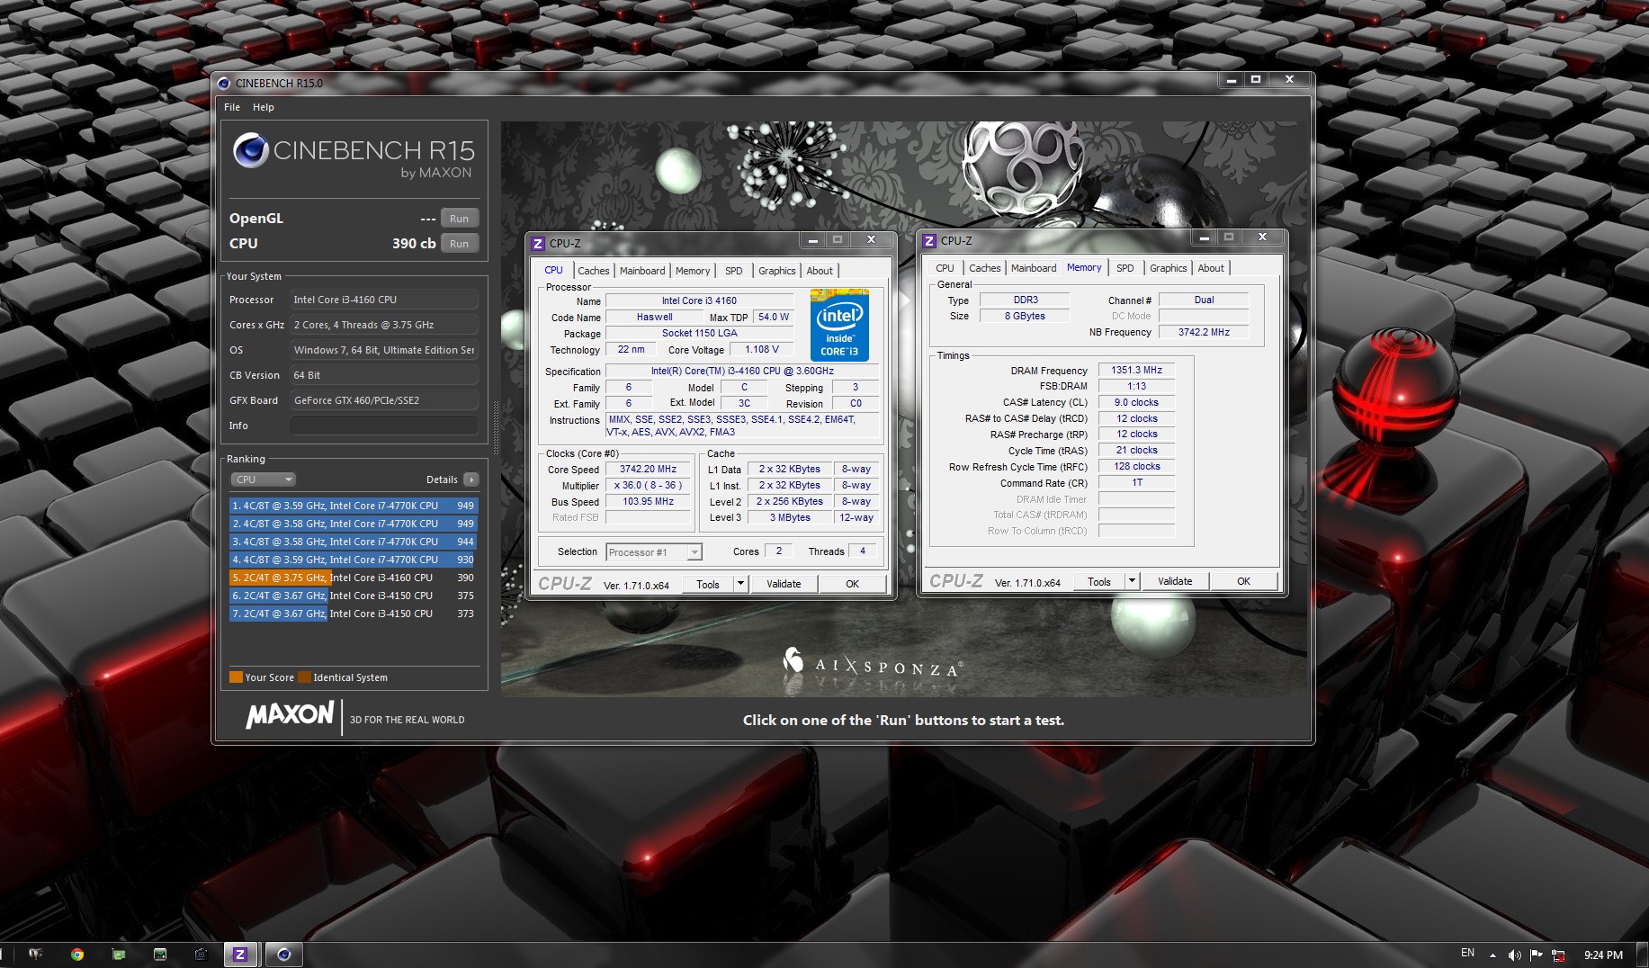Minimize the left CPU-Z window
The height and width of the screenshot is (968, 1649).
[x=812, y=239]
